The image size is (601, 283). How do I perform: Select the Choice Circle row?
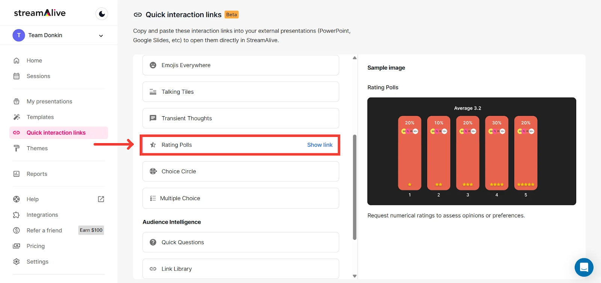pyautogui.click(x=241, y=171)
